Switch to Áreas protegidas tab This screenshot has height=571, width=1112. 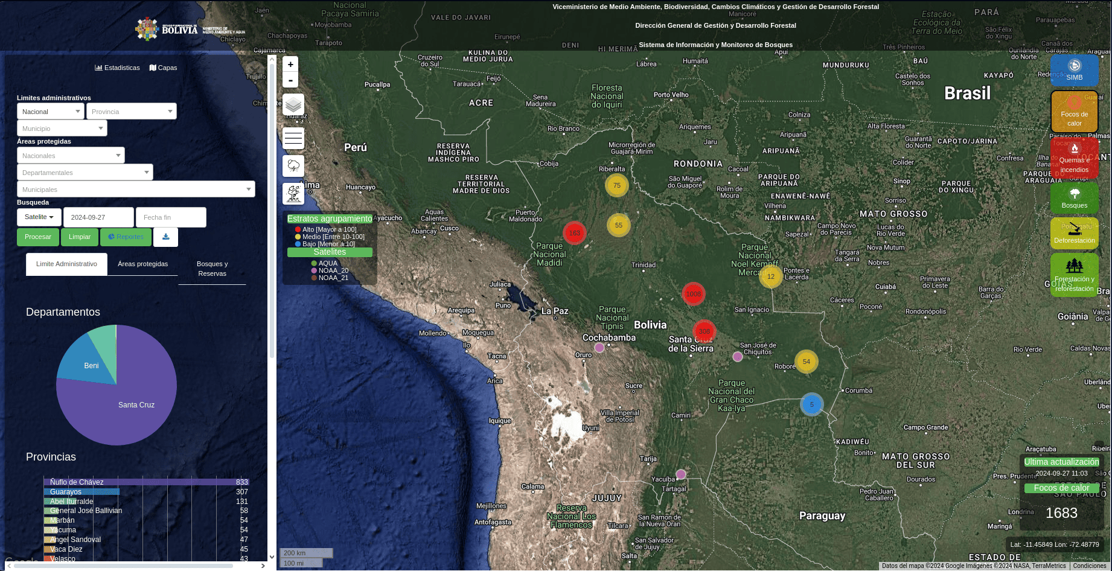(x=143, y=264)
